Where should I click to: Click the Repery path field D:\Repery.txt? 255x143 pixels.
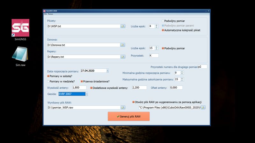[84, 57]
